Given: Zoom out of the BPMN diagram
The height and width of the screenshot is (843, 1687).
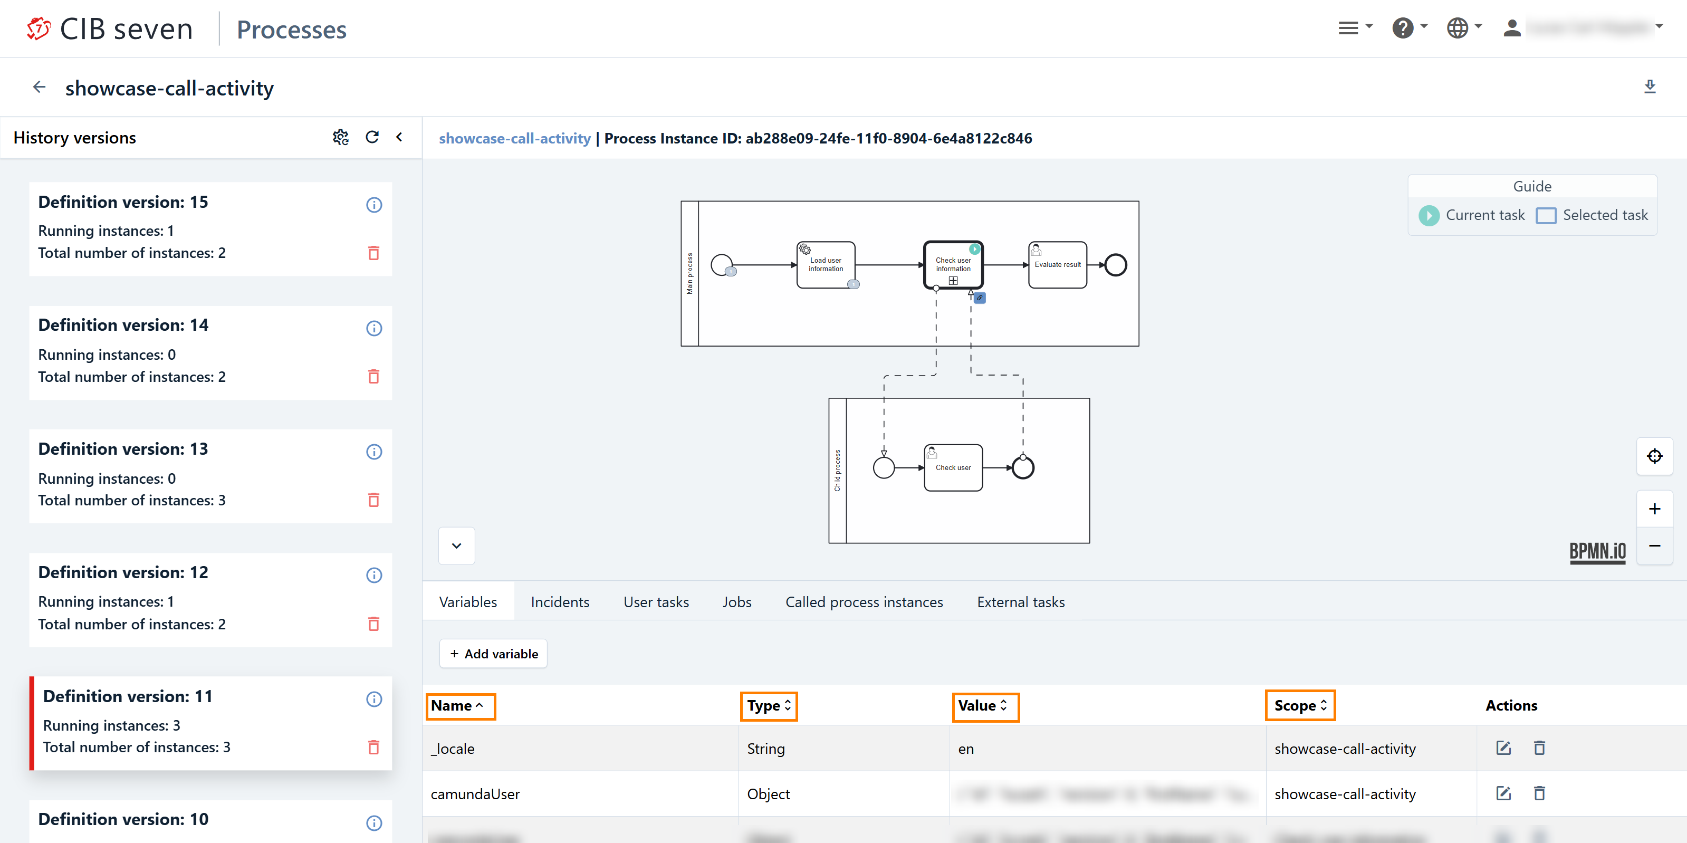Looking at the screenshot, I should 1654,545.
